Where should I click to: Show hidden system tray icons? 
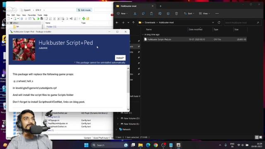[220, 145]
